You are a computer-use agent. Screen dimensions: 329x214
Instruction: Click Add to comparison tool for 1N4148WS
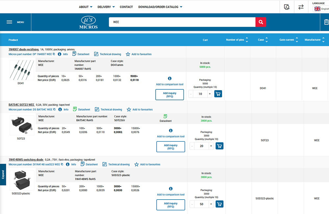(171, 195)
